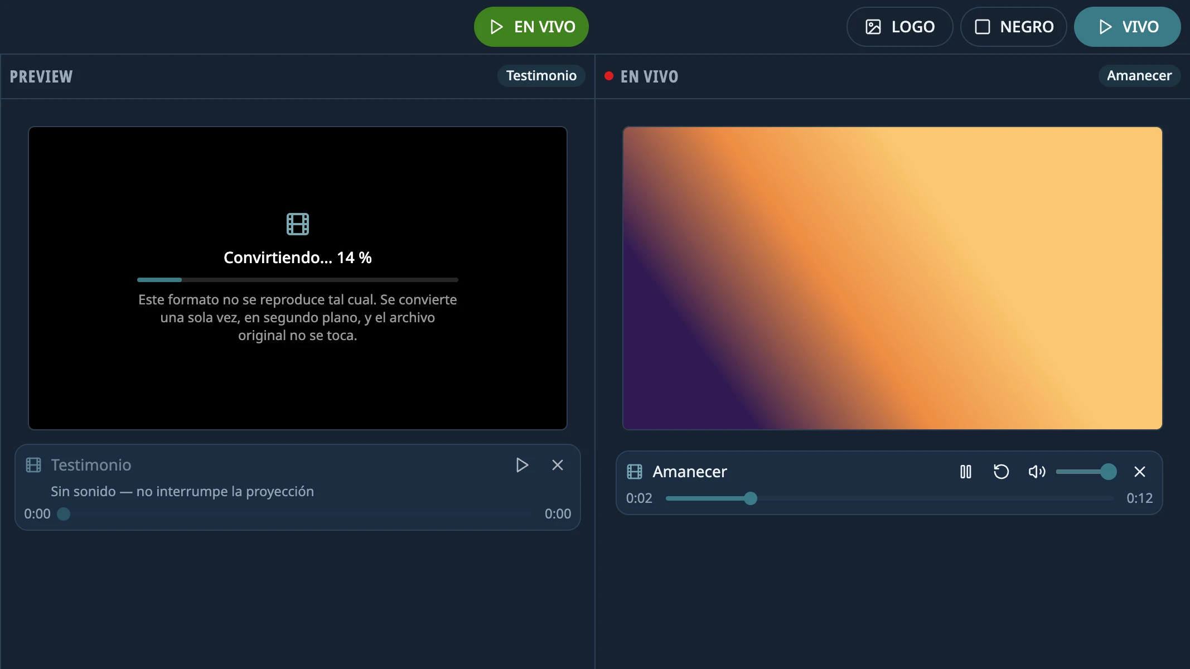Show the LOGO on screen
Image resolution: width=1190 pixels, height=669 pixels.
coord(899,27)
